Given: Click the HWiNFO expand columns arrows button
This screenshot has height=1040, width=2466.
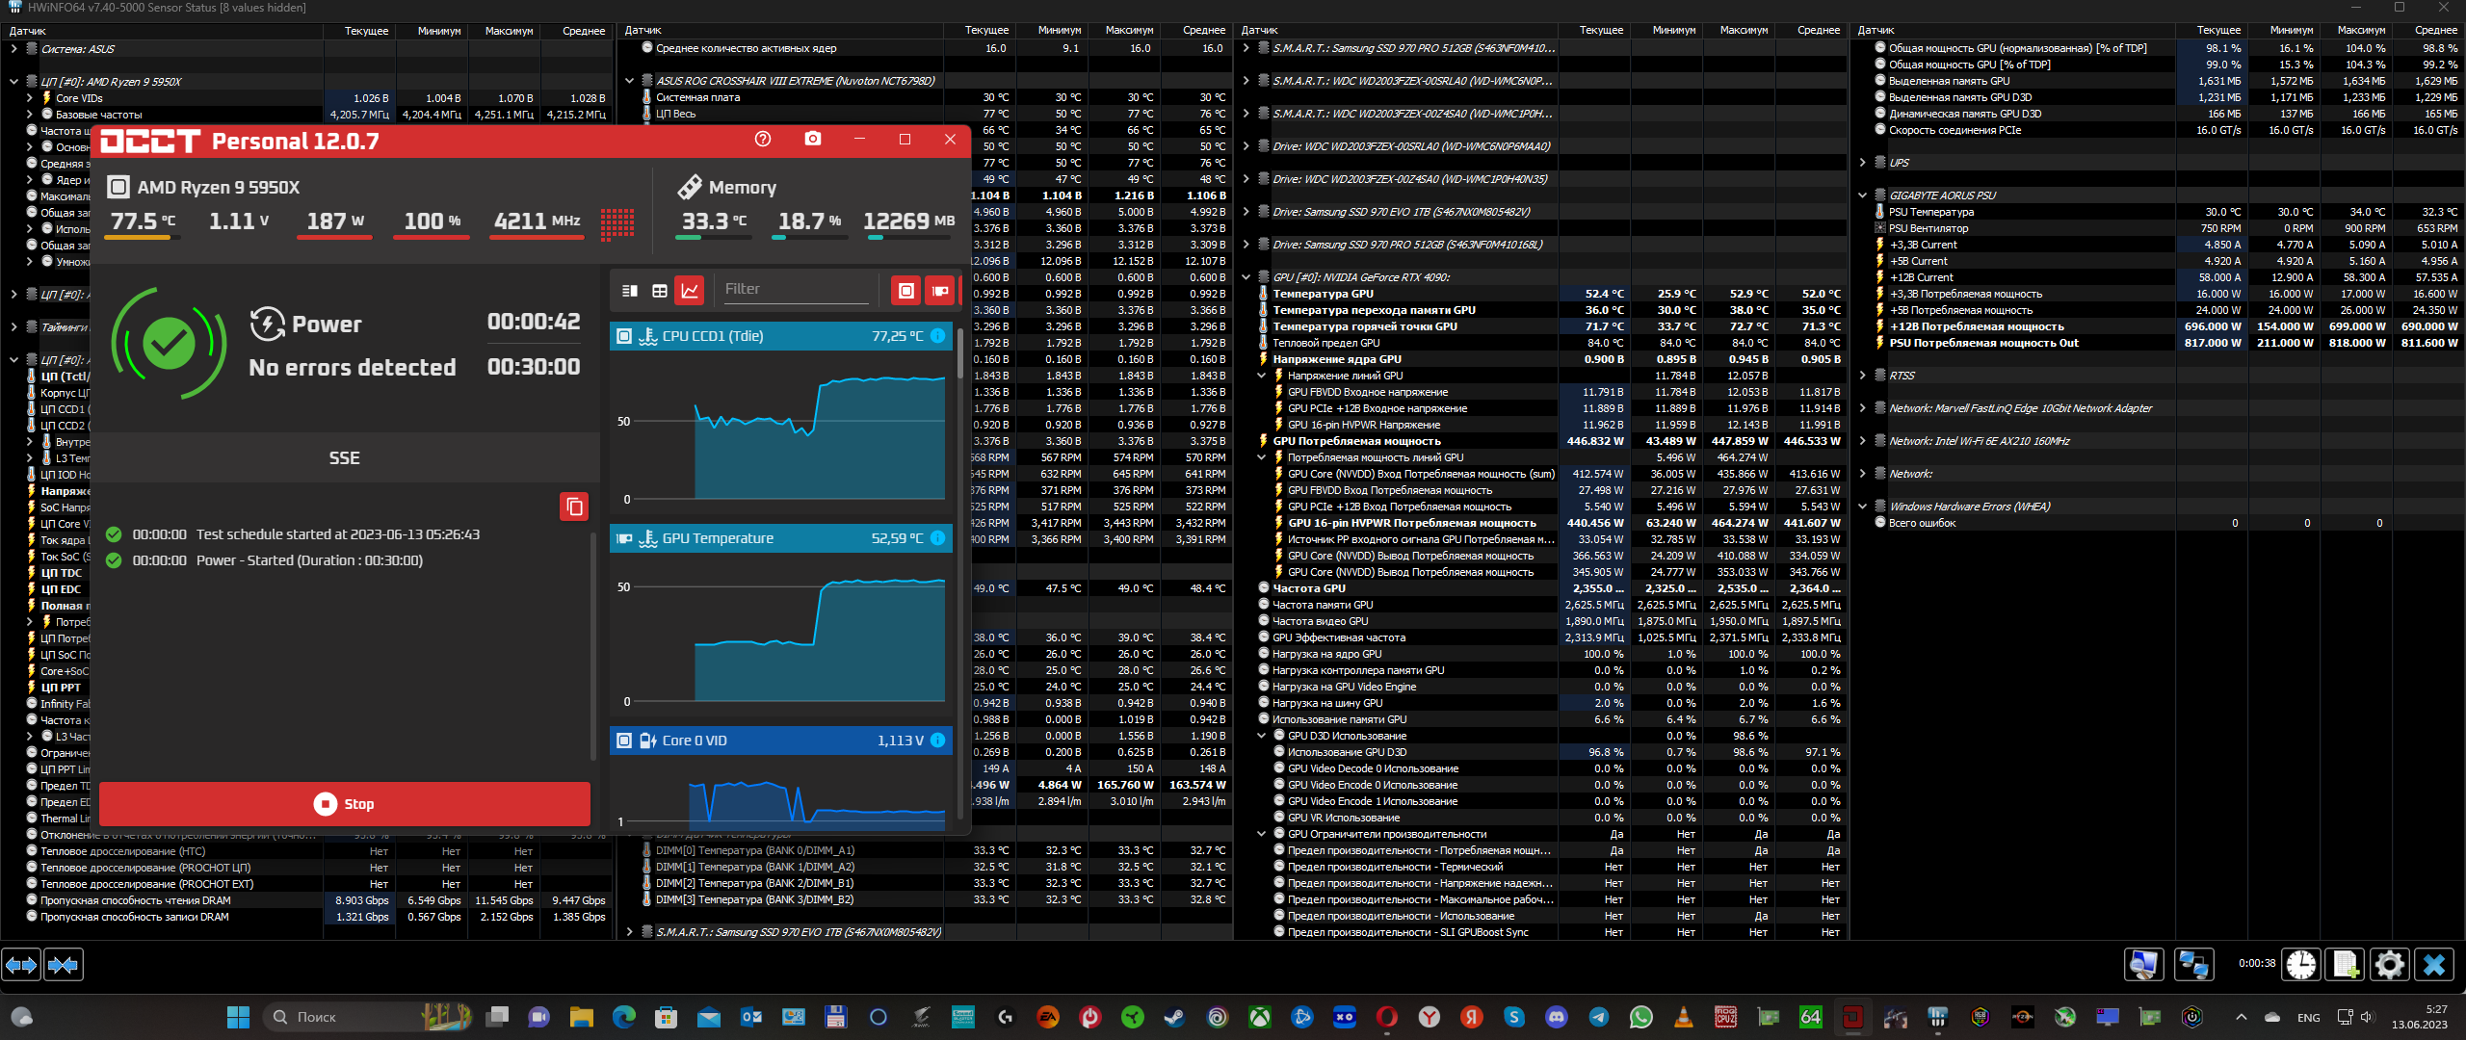Looking at the screenshot, I should [22, 964].
